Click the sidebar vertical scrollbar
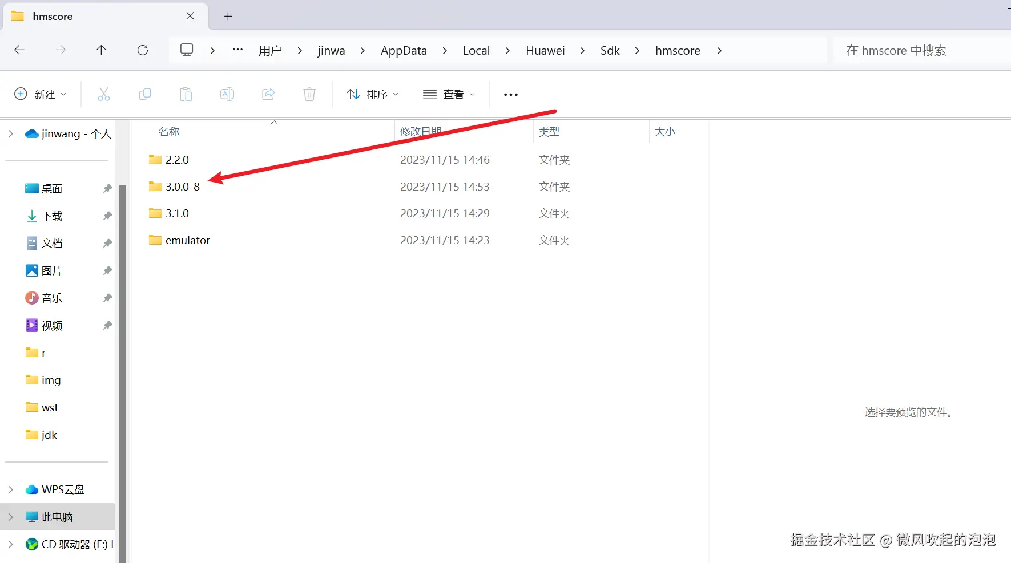This screenshot has height=563, width=1011. [x=122, y=373]
